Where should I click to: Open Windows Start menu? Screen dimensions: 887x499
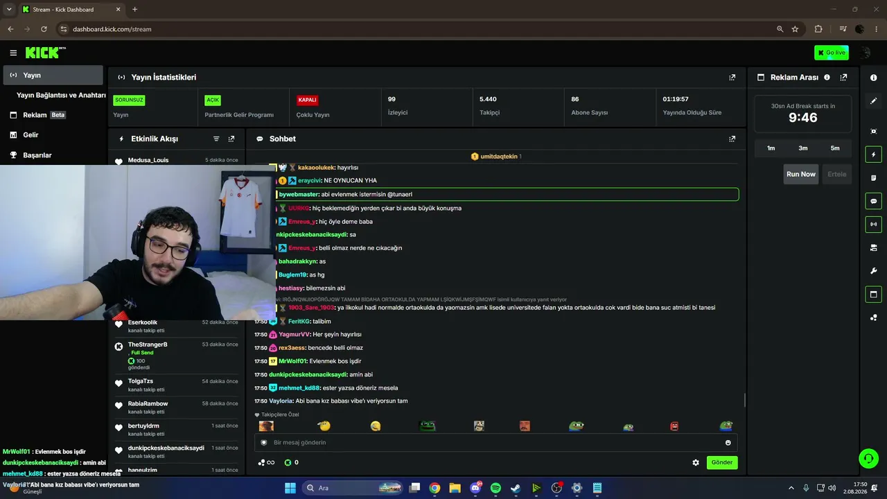pyautogui.click(x=290, y=488)
